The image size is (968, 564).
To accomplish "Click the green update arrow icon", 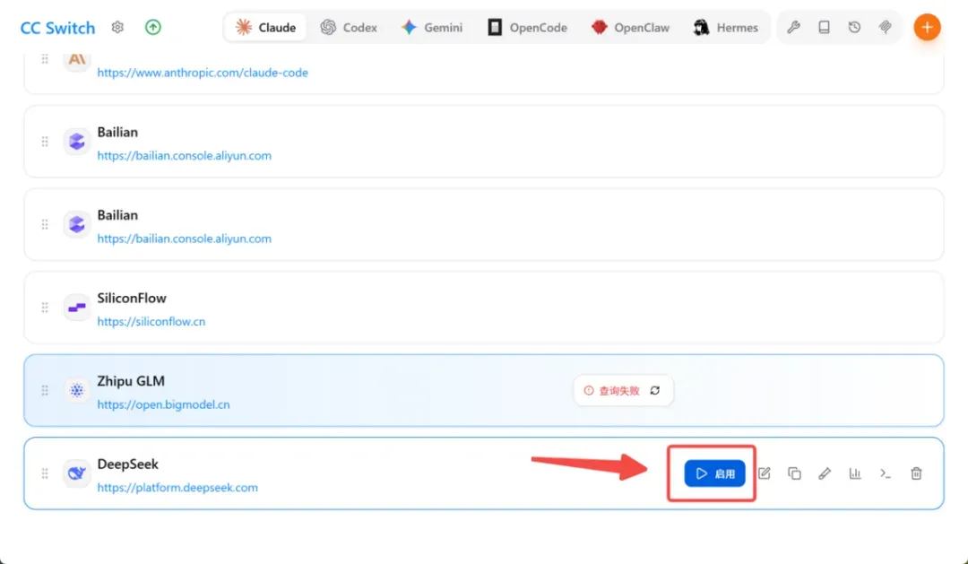I will (153, 27).
